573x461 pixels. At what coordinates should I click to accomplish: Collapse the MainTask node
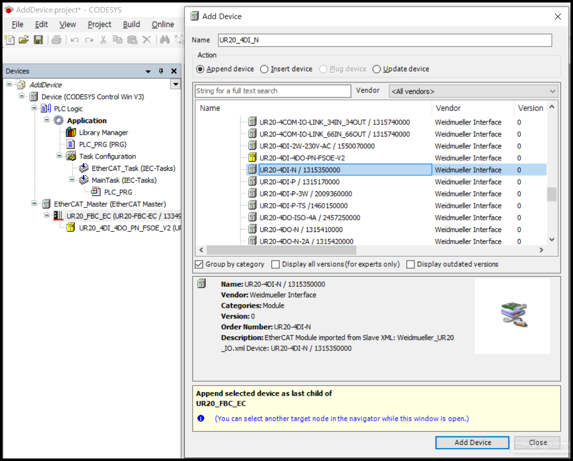[72, 179]
